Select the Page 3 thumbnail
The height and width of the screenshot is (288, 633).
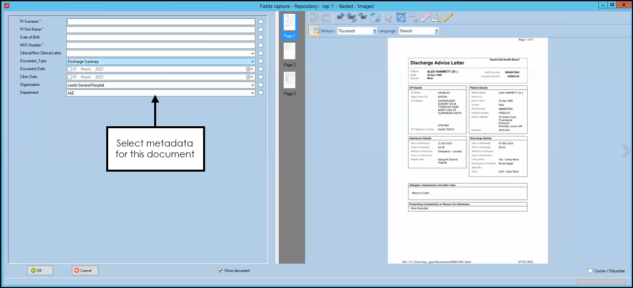[x=290, y=80]
